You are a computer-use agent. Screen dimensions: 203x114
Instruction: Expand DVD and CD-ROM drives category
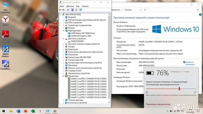click(x=63, y=20)
